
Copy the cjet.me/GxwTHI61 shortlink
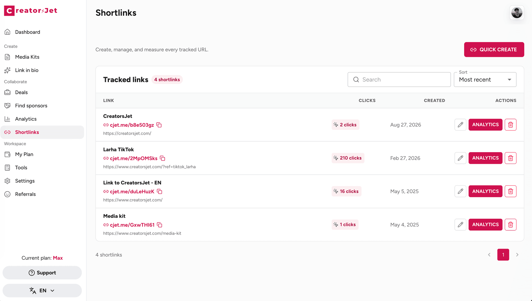click(160, 225)
